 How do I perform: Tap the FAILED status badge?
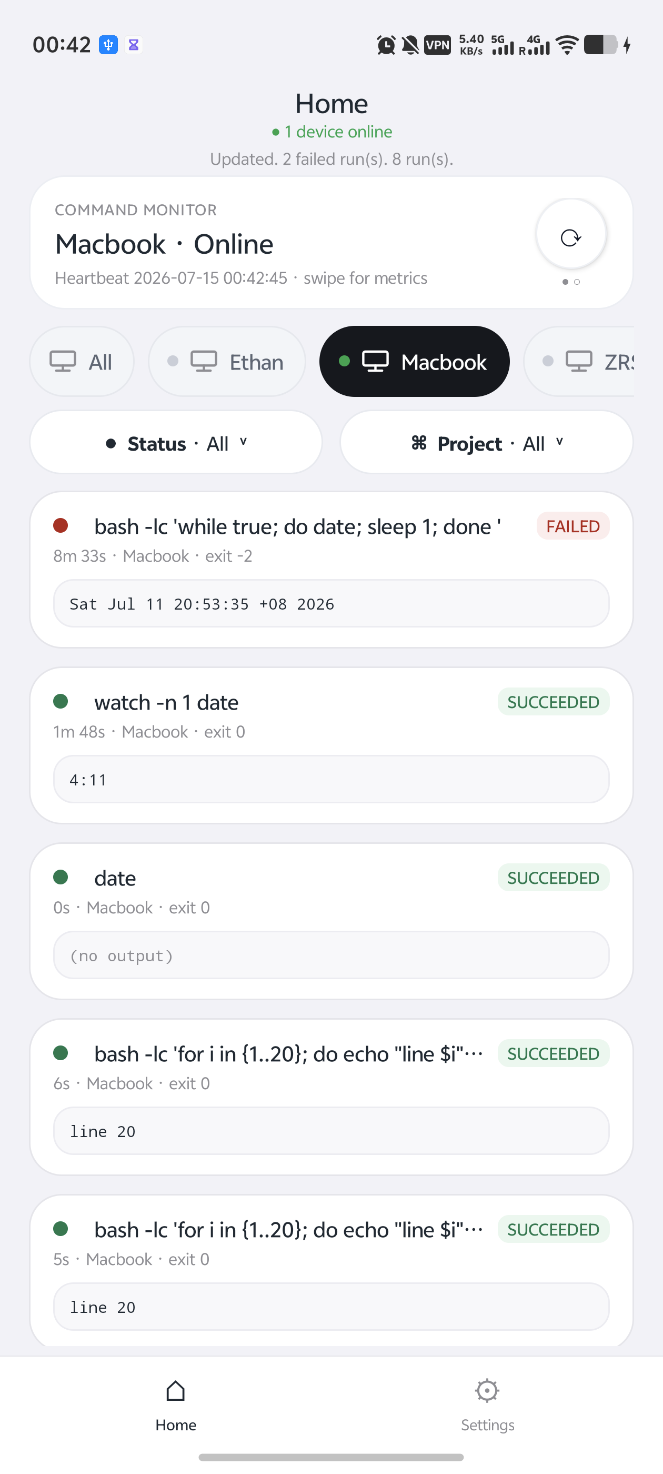(x=572, y=526)
